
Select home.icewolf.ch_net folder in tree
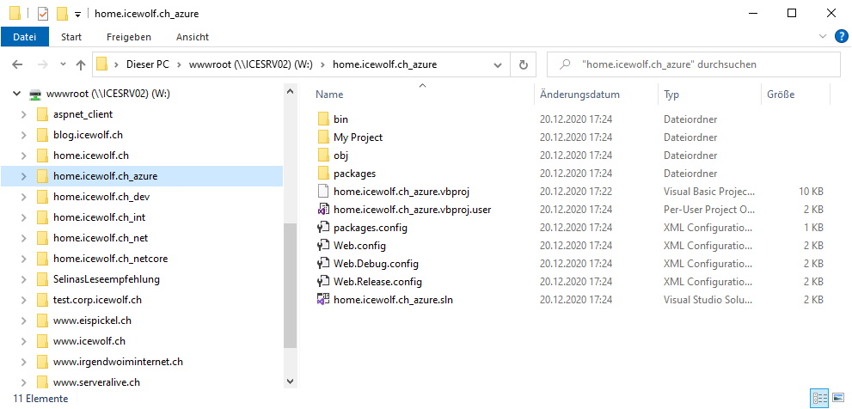101,239
